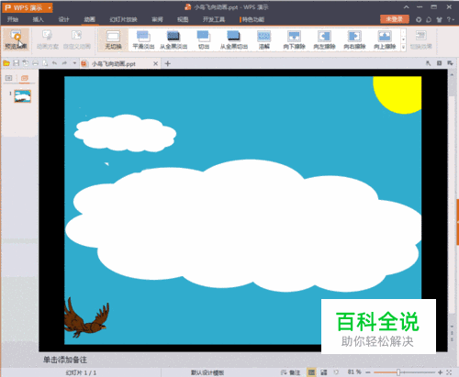Click the 81 % zoom level value
This screenshot has height=377, width=459.
354,372
